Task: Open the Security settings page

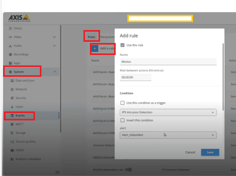Action: (x=21, y=98)
